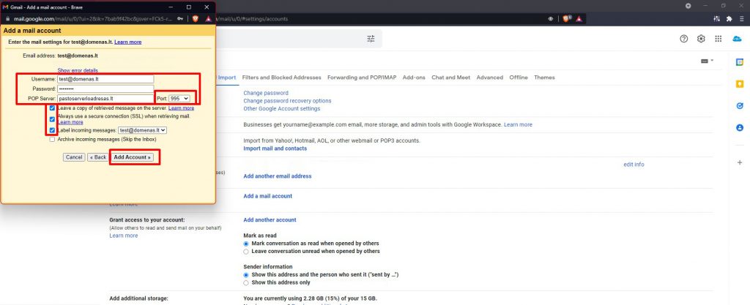
Task: Select Show this address only option
Action: tap(246, 282)
